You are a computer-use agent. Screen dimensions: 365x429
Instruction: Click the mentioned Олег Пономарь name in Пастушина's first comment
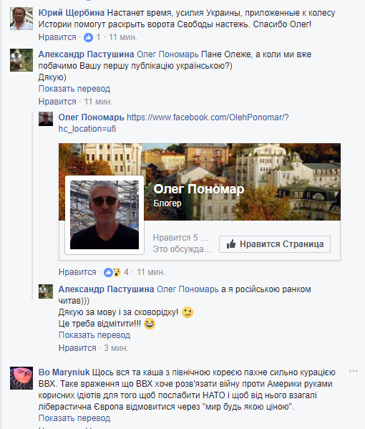pyautogui.click(x=167, y=54)
